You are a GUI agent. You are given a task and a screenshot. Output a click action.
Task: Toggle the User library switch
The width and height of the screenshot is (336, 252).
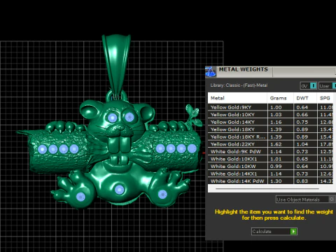coord(328,86)
